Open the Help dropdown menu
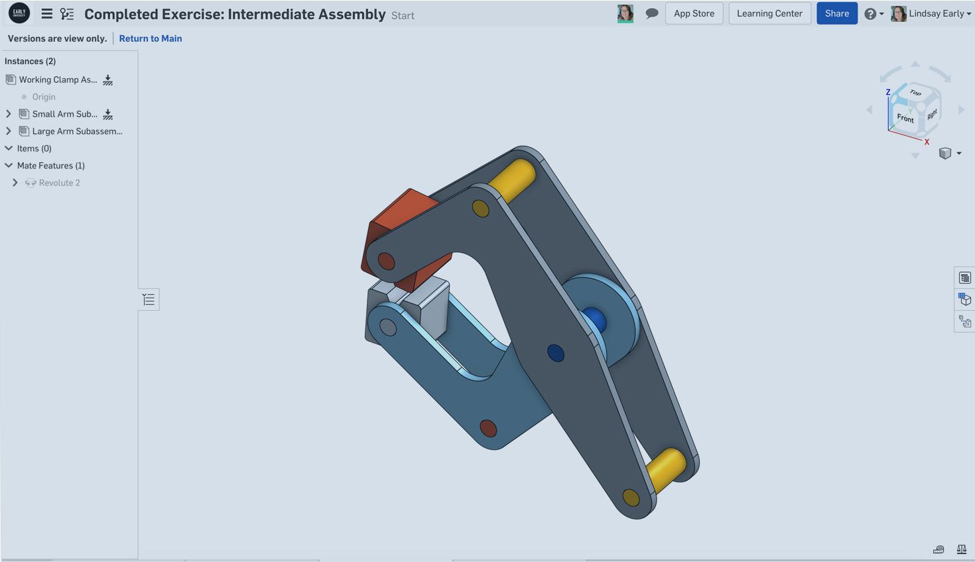 pos(874,13)
